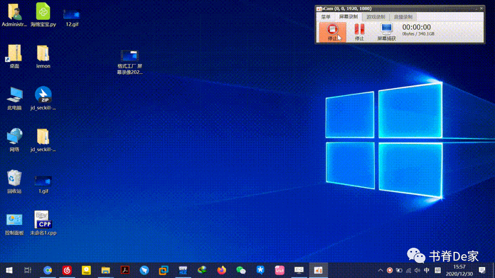Switch to the 游戏录制 tab
Image resolution: width=495 pixels, height=278 pixels.
[376, 16]
